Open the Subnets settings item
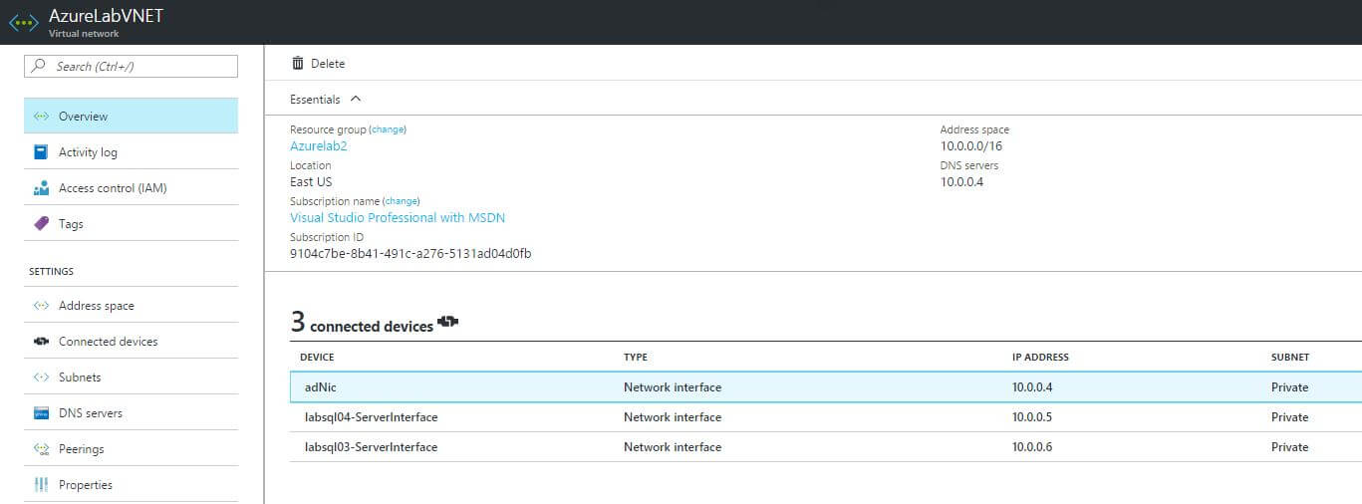Image resolution: width=1362 pixels, height=504 pixels. click(131, 377)
